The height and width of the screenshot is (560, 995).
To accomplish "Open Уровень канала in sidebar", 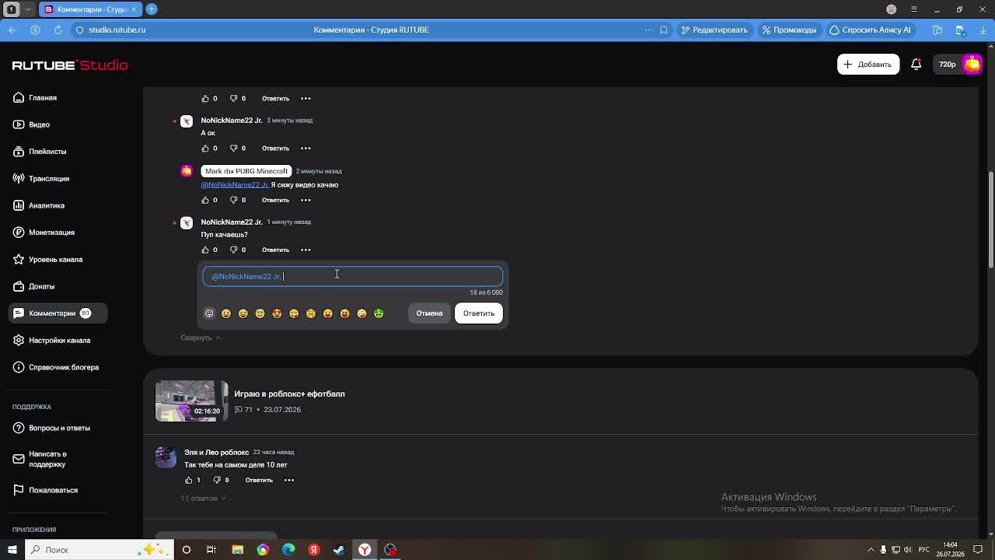I will click(47, 259).
